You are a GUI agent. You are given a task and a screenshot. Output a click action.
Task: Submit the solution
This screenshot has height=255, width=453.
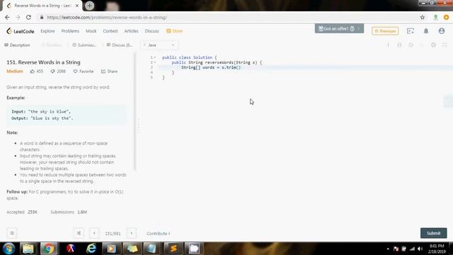pyautogui.click(x=433, y=233)
